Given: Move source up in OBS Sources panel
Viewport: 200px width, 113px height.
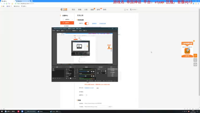Looking at the screenshot, I should (73, 78).
